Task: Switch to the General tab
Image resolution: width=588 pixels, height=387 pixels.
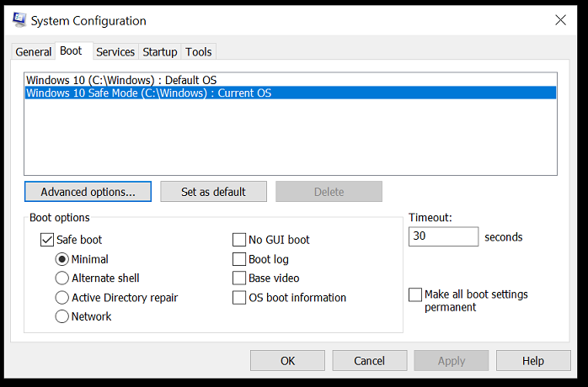Action: (34, 51)
